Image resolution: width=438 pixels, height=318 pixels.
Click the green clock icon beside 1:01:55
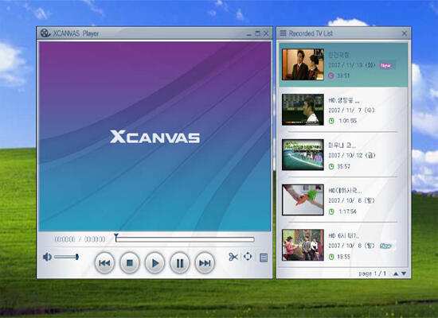point(331,121)
